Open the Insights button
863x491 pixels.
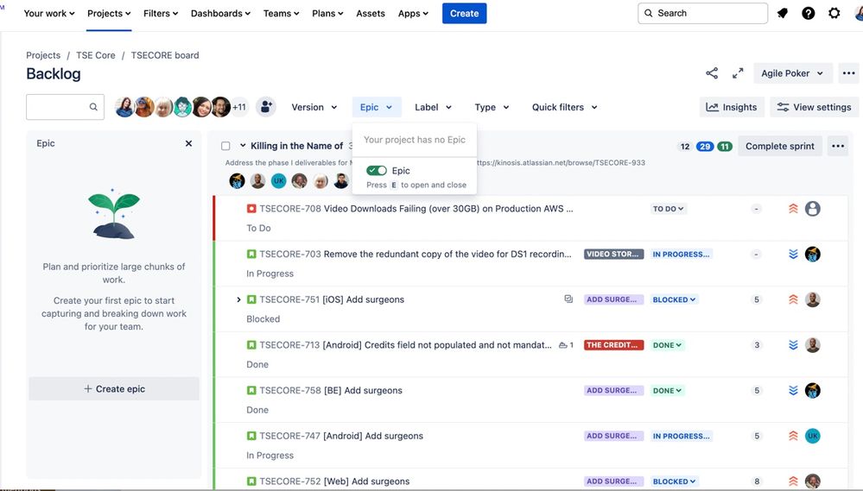[732, 107]
